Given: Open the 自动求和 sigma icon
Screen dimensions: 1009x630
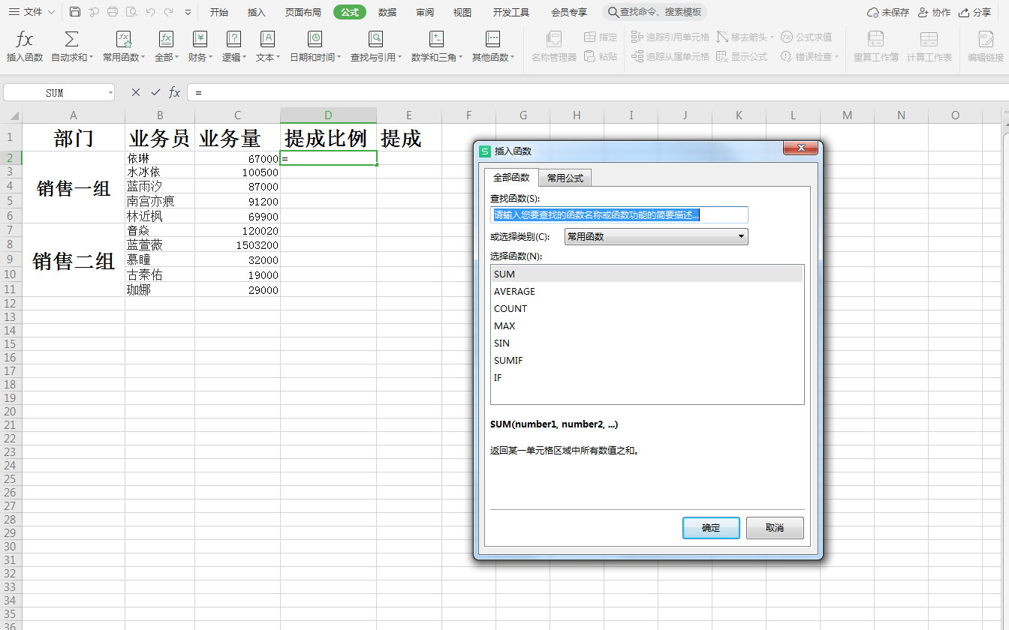Looking at the screenshot, I should click(71, 40).
